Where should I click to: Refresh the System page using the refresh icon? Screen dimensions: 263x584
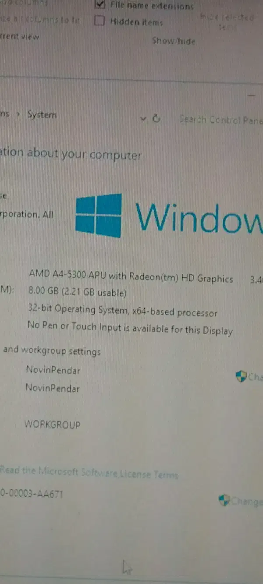(156, 119)
